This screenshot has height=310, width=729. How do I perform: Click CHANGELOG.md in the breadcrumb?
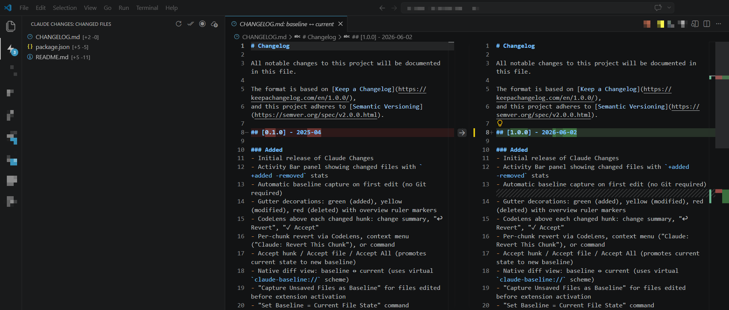tap(264, 37)
